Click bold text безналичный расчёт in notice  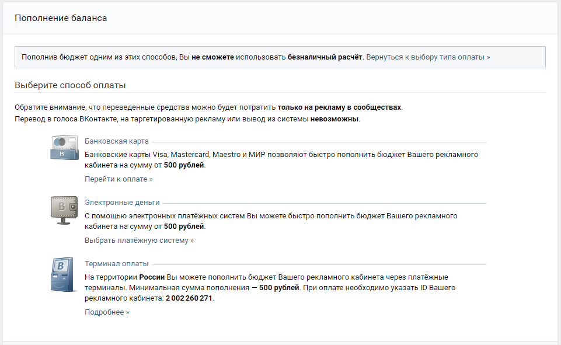pyautogui.click(x=325, y=57)
